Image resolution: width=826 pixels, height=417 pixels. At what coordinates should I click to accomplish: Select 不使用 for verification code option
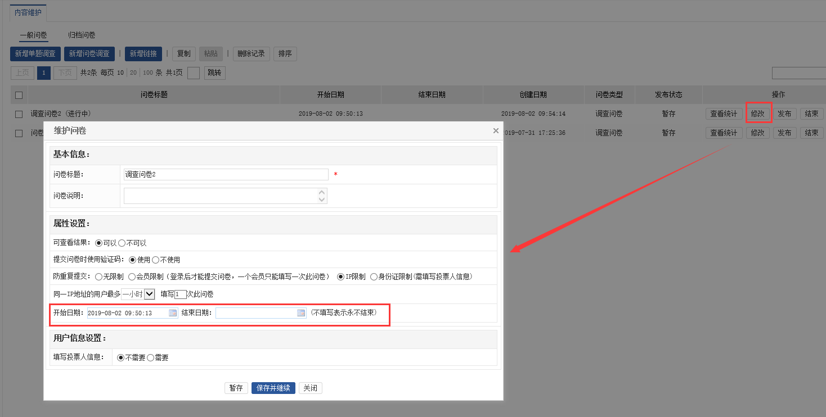[x=155, y=260]
